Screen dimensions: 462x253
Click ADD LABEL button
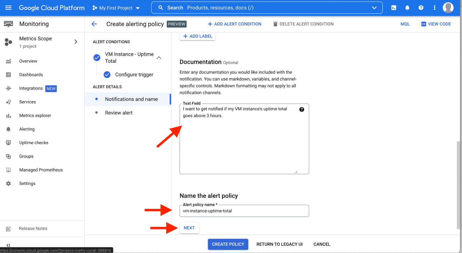[198, 36]
